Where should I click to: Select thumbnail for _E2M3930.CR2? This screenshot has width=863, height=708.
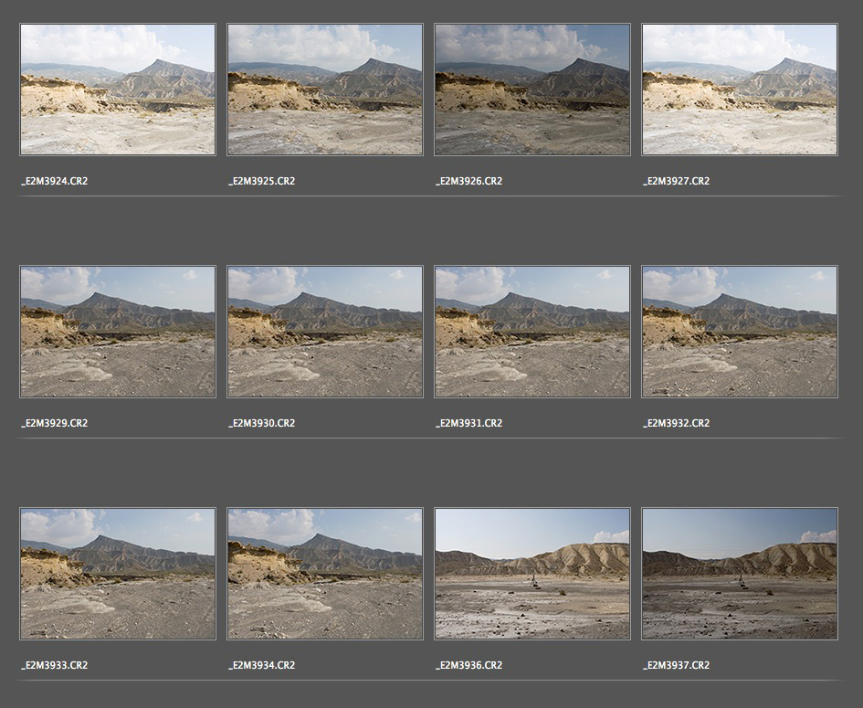325,332
